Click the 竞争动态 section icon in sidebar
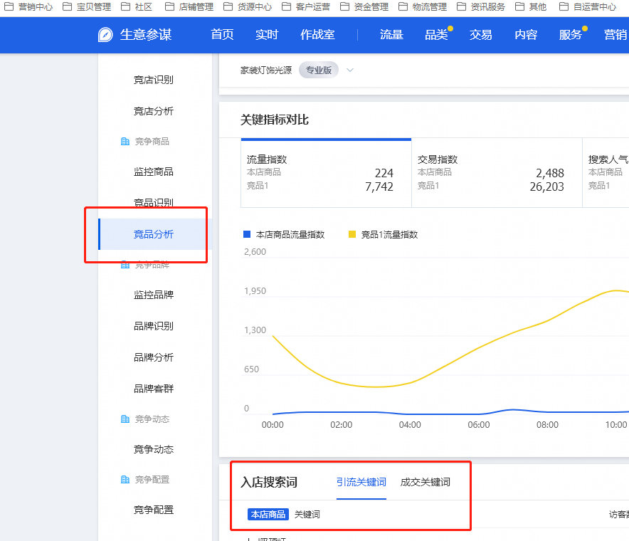629x541 pixels. 125,419
